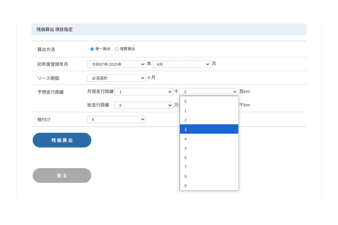This screenshot has height=225, width=338.
Task: Choose option 6 in the dropdown list
Action: [209, 157]
